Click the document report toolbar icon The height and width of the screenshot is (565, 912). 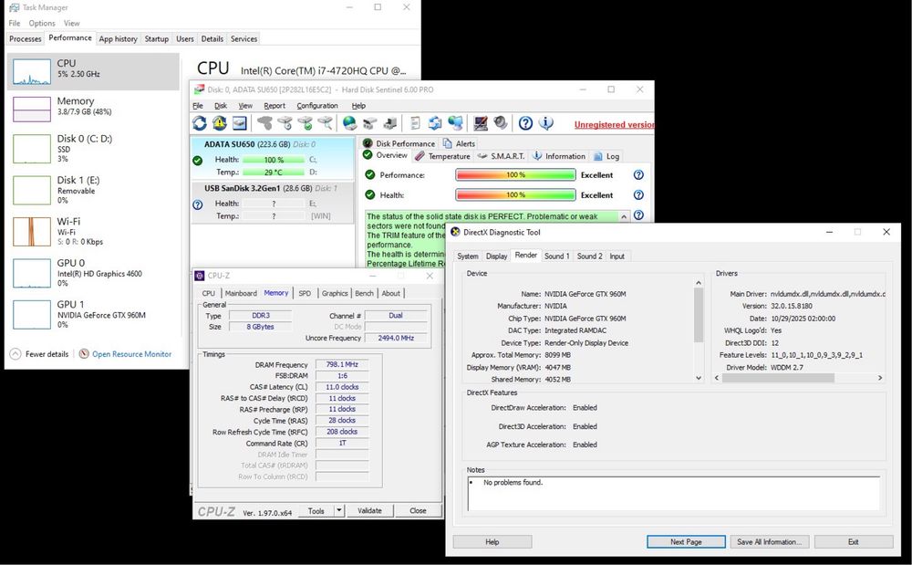(x=415, y=123)
